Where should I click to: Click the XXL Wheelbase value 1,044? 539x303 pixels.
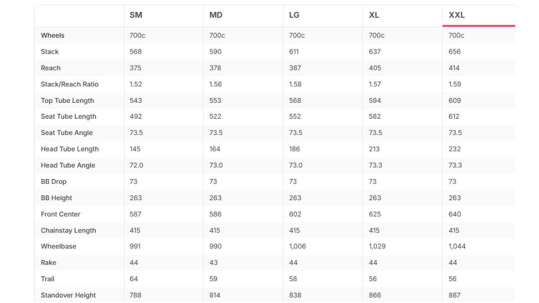tap(457, 246)
